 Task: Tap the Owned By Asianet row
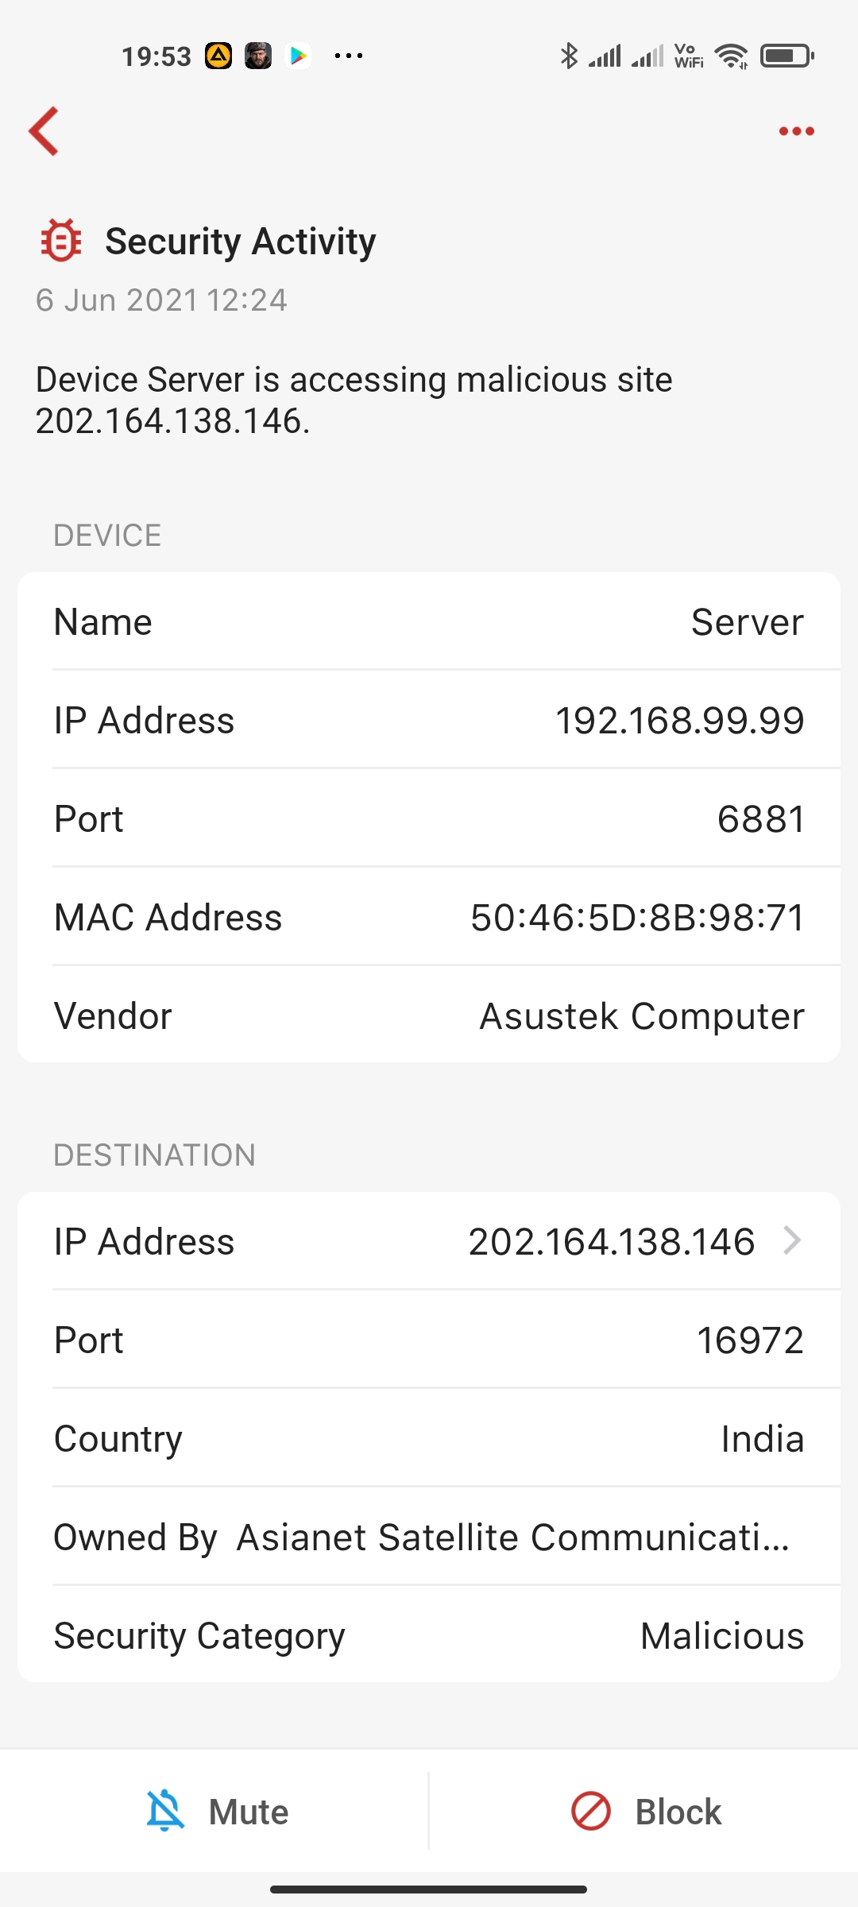tap(429, 1537)
